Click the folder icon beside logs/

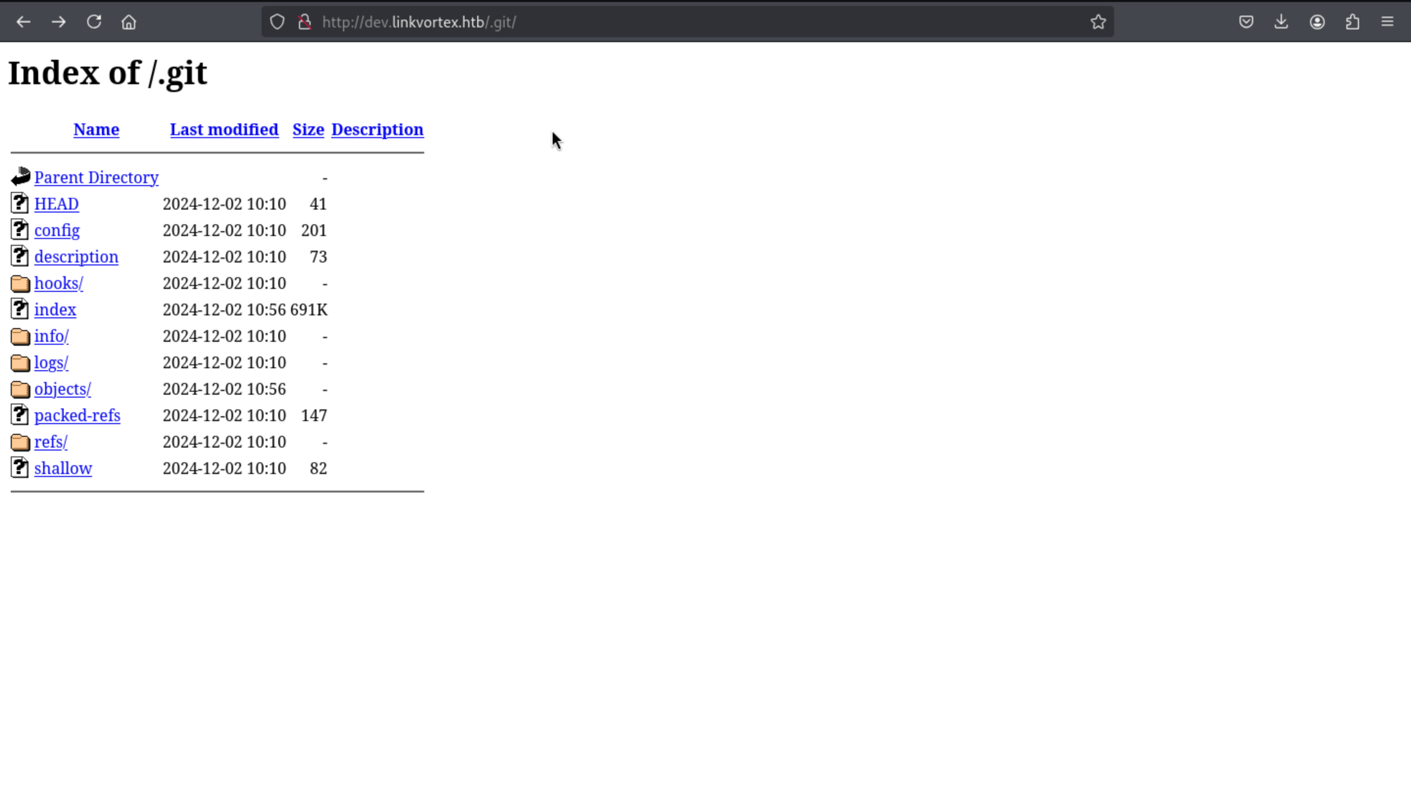[x=20, y=363]
